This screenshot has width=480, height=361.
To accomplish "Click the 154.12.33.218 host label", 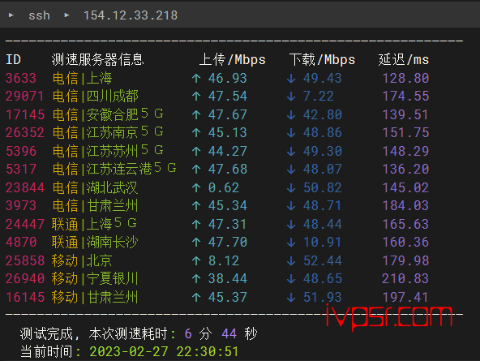I will [x=131, y=15].
